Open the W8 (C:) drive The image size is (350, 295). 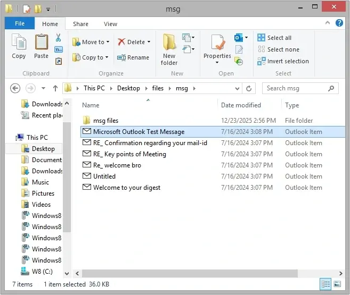tap(37, 271)
